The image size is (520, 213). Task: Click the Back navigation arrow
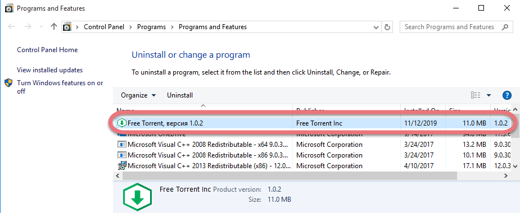[x=11, y=27]
